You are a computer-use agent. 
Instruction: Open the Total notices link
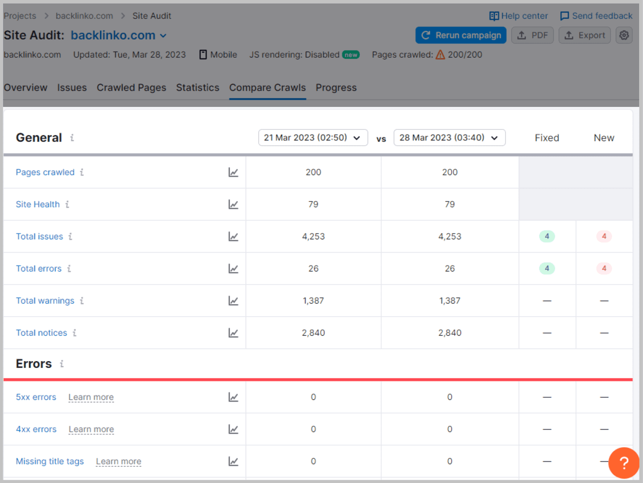(x=41, y=333)
